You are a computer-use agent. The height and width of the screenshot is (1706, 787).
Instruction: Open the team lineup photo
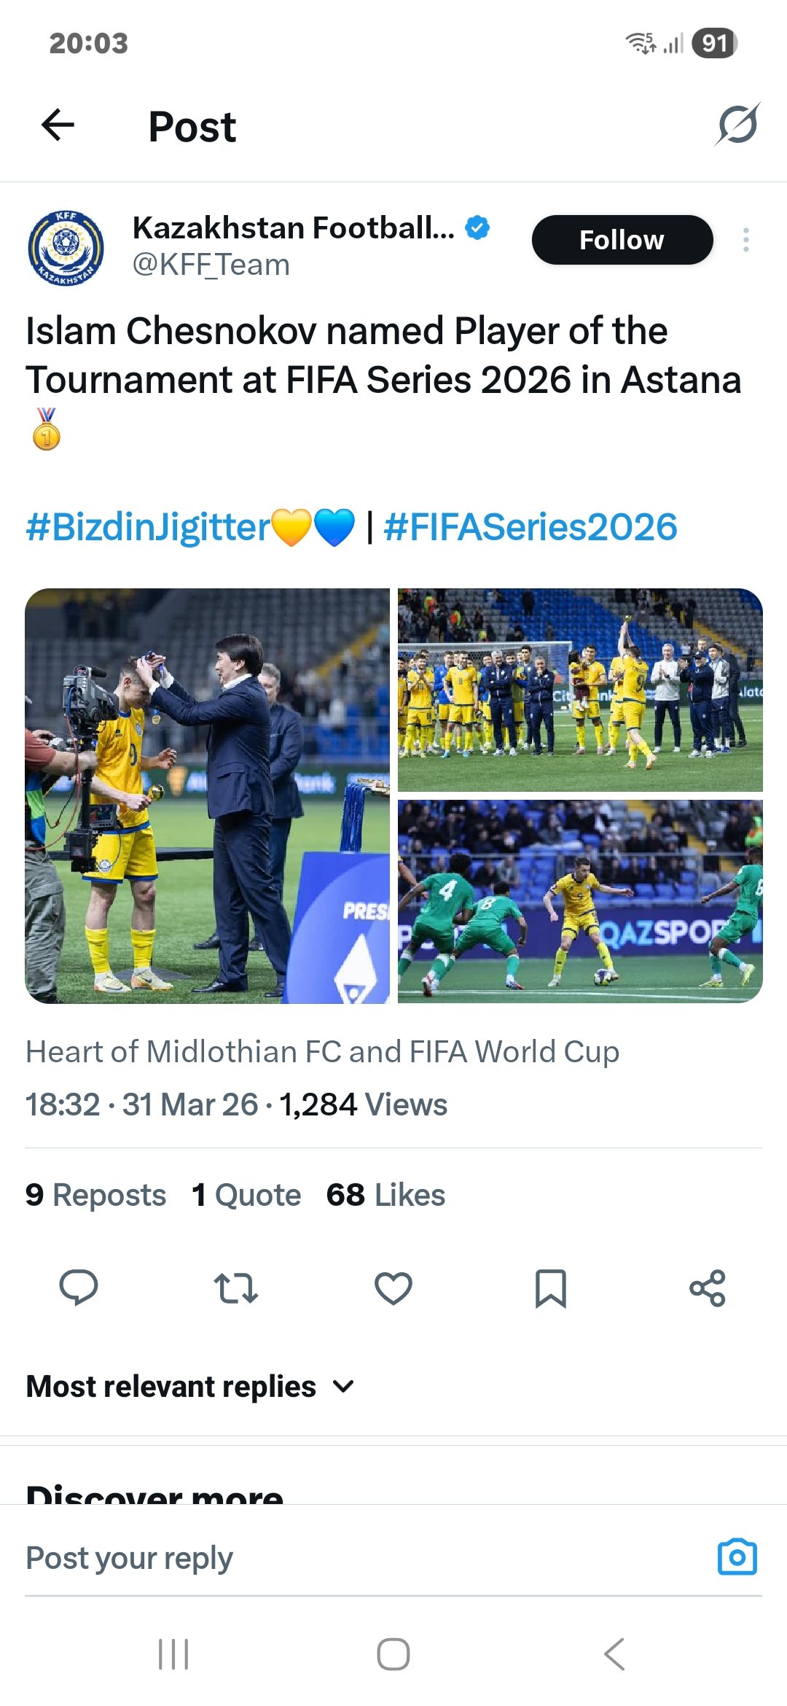[580, 690]
